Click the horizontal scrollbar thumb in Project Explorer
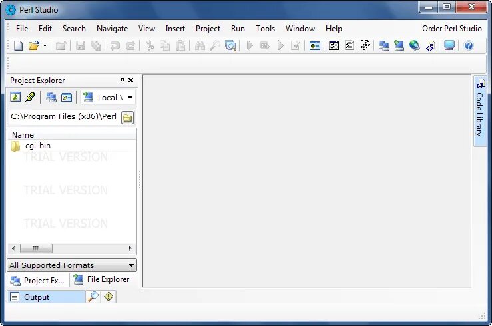492x326 pixels. click(36, 249)
